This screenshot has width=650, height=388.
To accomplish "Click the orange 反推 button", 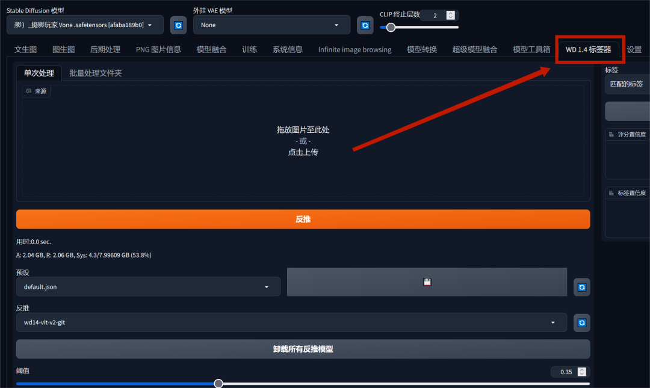I will (303, 219).
